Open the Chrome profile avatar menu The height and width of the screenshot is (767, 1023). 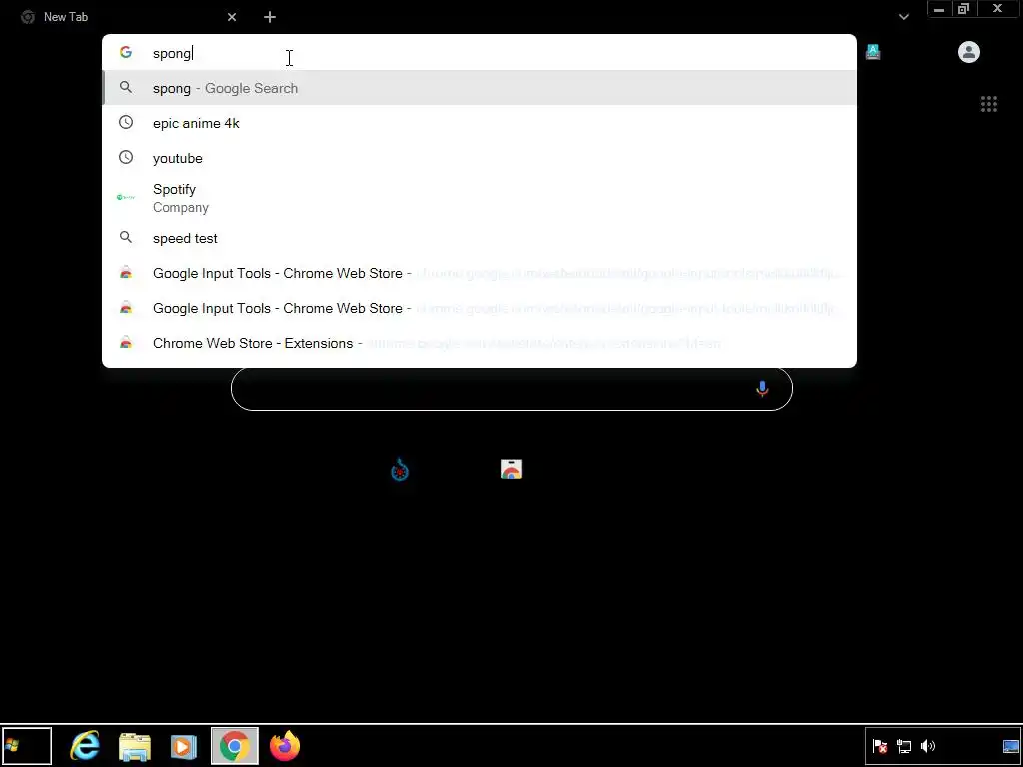click(969, 52)
